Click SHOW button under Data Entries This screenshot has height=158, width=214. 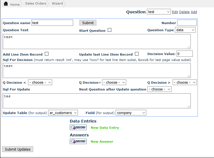pyautogui.click(x=78, y=128)
